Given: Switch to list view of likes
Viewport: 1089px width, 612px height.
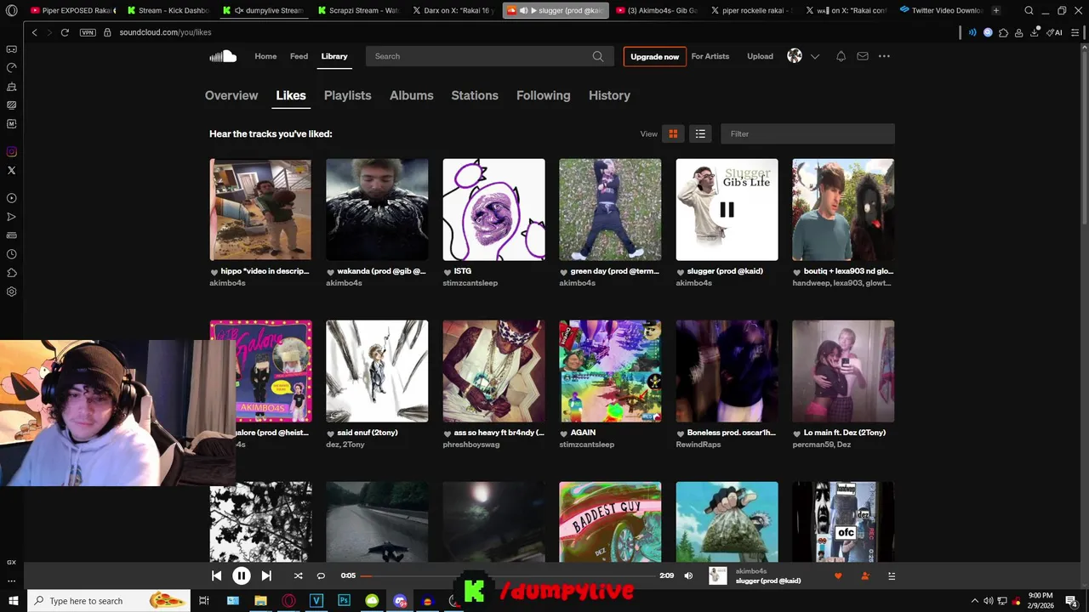Looking at the screenshot, I should pos(700,133).
